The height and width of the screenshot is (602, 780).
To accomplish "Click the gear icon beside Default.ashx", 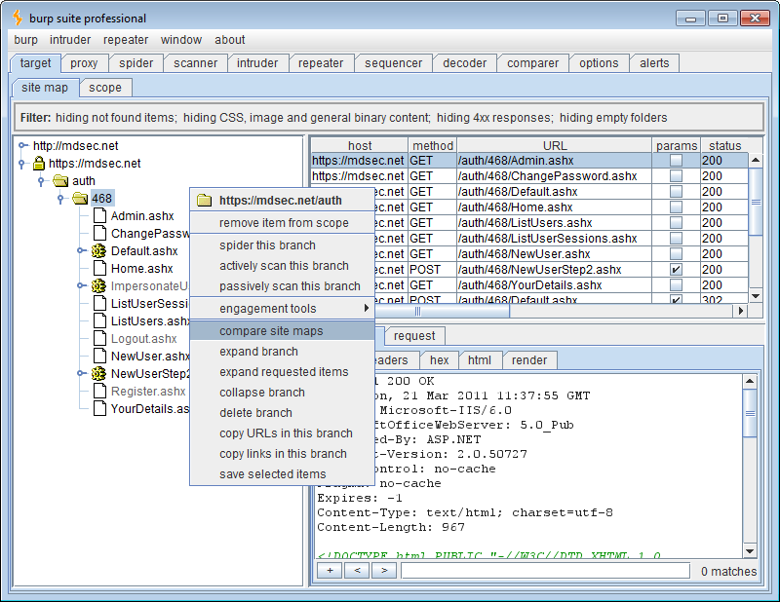I will point(98,250).
